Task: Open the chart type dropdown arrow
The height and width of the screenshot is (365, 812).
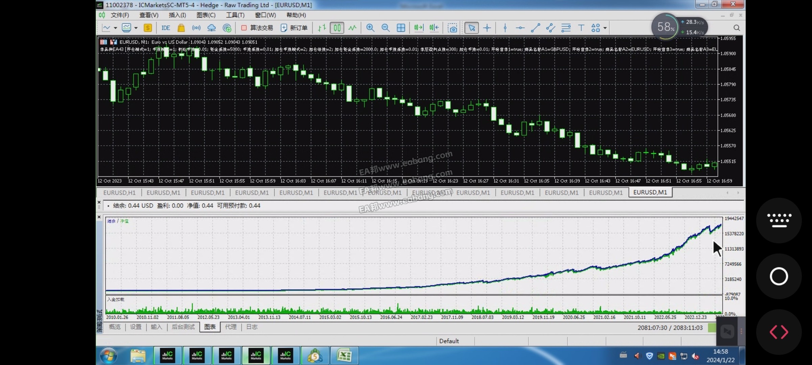Action: point(115,28)
